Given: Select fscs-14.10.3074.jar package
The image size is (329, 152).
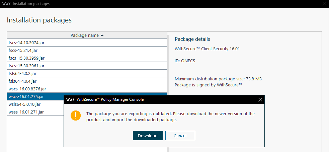Looking at the screenshot, I should (x=87, y=43).
